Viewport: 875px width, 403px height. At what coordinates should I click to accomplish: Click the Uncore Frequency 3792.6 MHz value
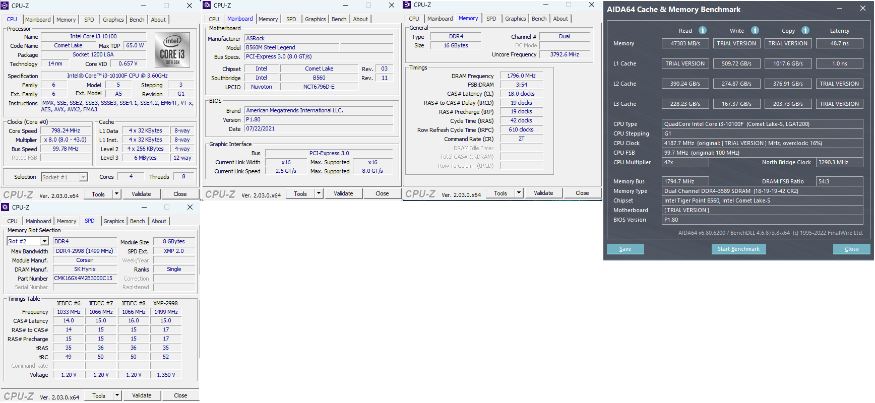tap(565, 54)
